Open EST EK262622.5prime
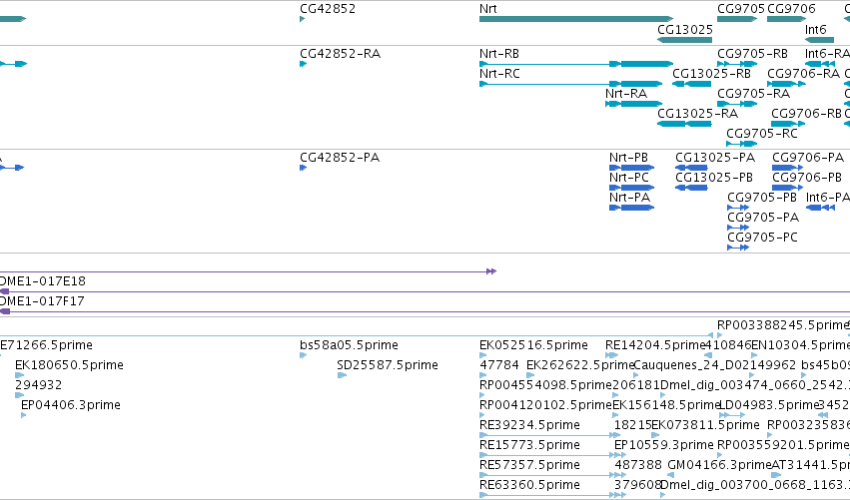 (x=580, y=365)
